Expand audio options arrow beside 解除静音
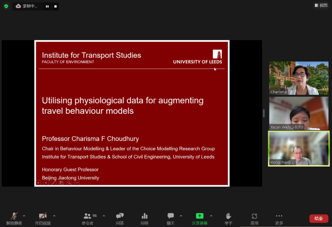 [24, 216]
